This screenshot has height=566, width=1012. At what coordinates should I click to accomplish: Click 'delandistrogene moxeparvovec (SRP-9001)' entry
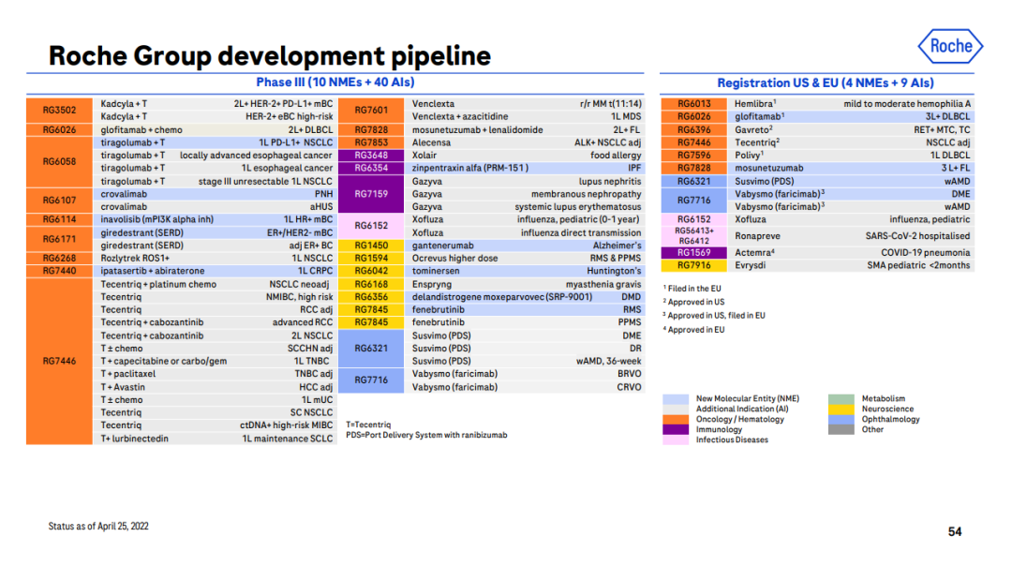(x=502, y=297)
